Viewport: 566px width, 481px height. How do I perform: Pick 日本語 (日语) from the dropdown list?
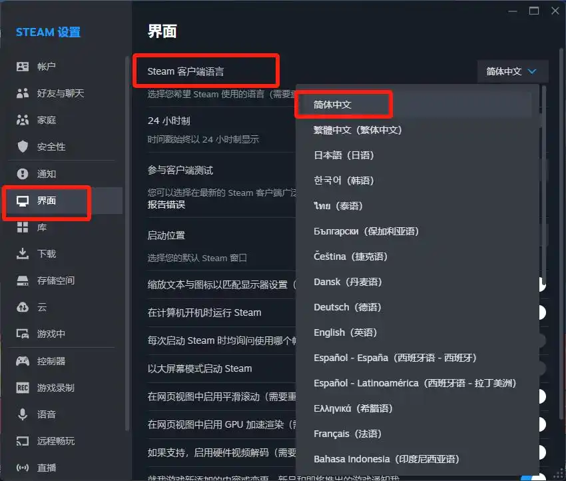pos(414,155)
